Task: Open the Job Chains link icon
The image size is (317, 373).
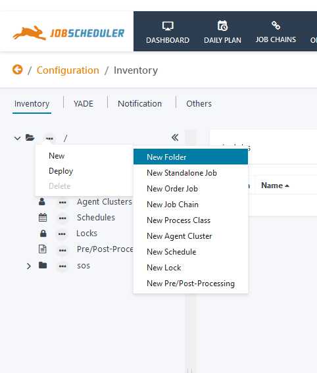Action: pos(276,25)
